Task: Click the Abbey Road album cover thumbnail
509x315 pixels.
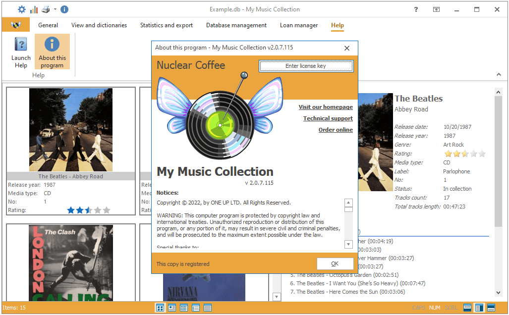Action: pos(71,130)
